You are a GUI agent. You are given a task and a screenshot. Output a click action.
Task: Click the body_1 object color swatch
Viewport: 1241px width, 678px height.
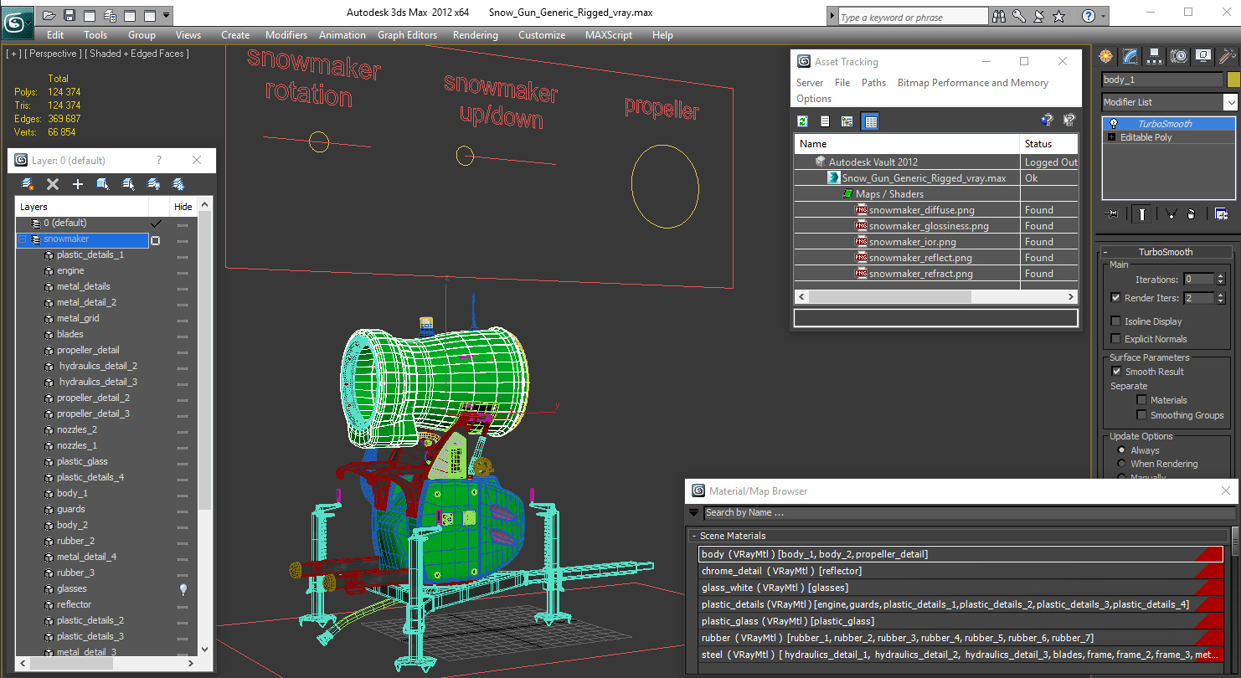[x=1233, y=80]
